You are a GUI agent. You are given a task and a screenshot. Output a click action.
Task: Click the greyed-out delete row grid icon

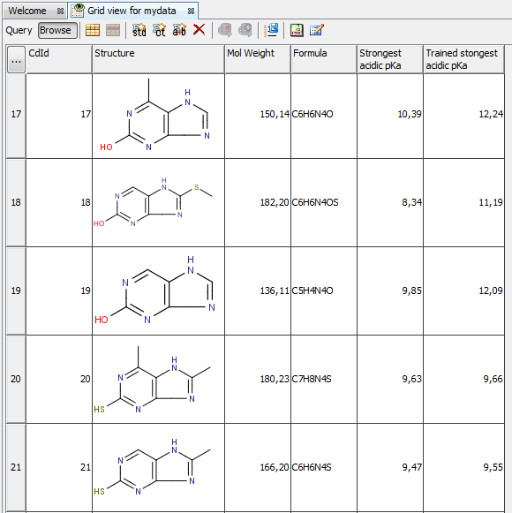[x=113, y=30]
